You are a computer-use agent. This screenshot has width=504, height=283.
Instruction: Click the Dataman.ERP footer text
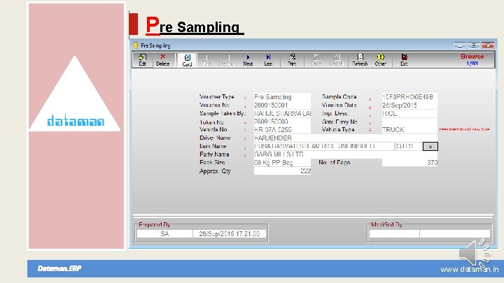pos(59,268)
